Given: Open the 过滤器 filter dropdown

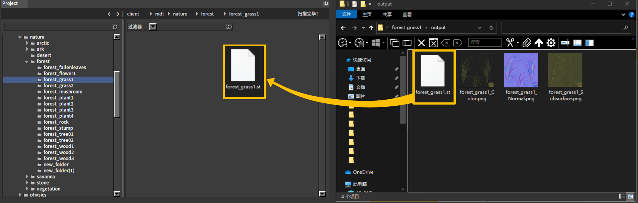Looking at the screenshot, I should 153,27.
